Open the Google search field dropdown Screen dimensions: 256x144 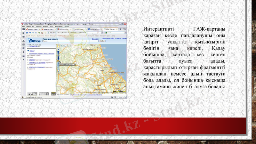tap(125, 33)
